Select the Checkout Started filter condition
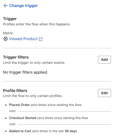The image size is (116, 138). tap(49, 118)
